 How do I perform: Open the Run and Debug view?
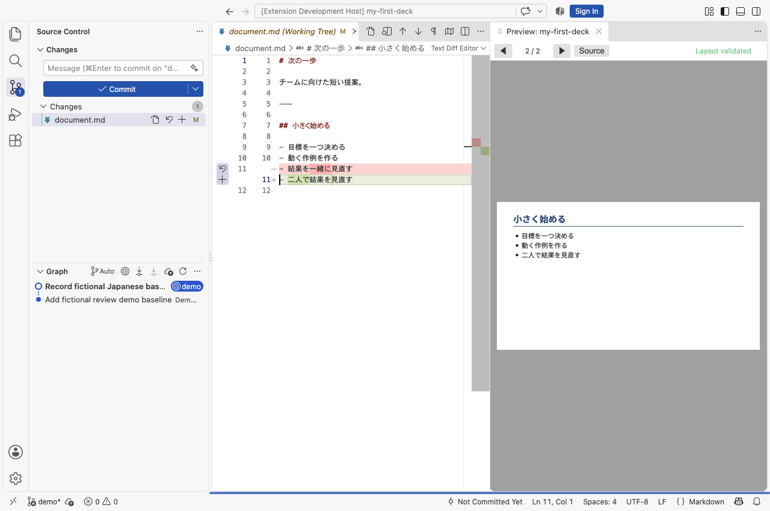click(x=16, y=114)
